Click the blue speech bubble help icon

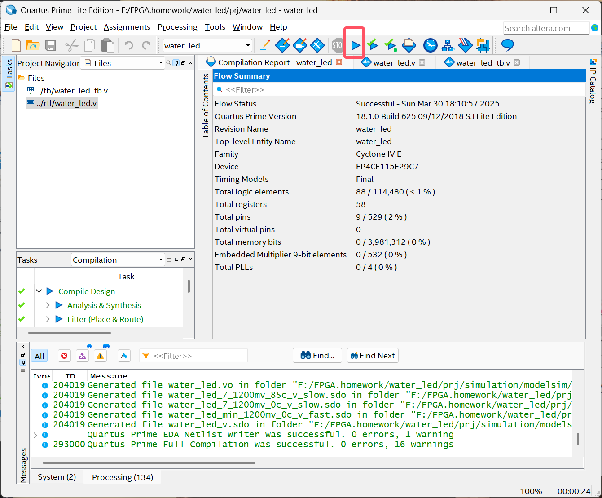507,44
